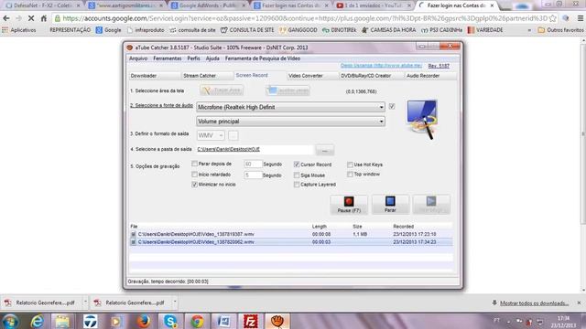Image resolution: width=586 pixels, height=329 pixels.
Task: Click the aTube Catcher taskbar icon
Action: click(277, 321)
